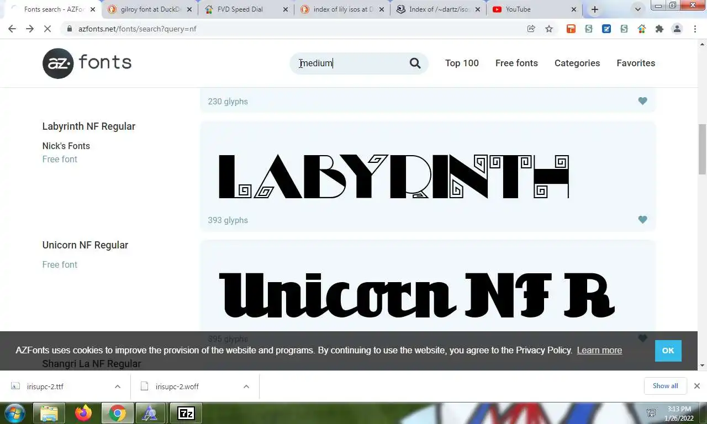This screenshot has width=707, height=424.
Task: Open 7-Zip from taskbar
Action: click(186, 413)
